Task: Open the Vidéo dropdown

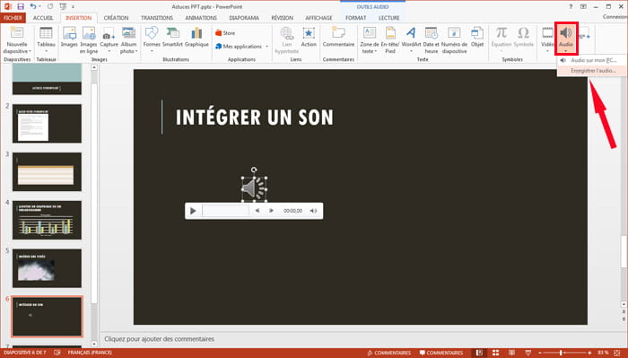Action: [x=547, y=39]
